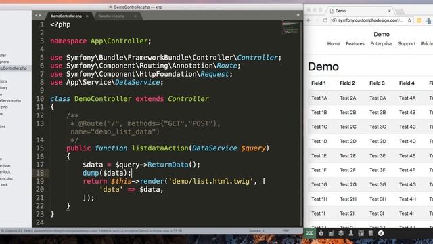Open the profiler stacked-layers panel icon
Screen dimensions: 433x244
click(x=341, y=233)
